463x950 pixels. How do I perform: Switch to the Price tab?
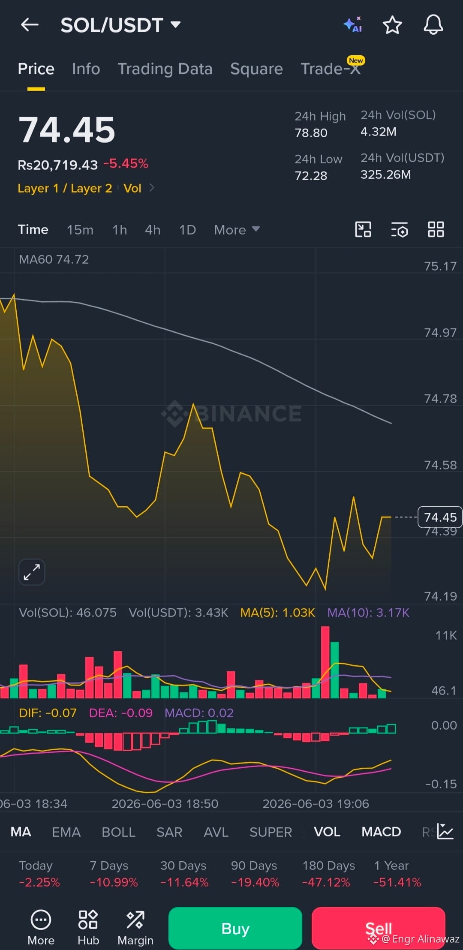(x=36, y=69)
